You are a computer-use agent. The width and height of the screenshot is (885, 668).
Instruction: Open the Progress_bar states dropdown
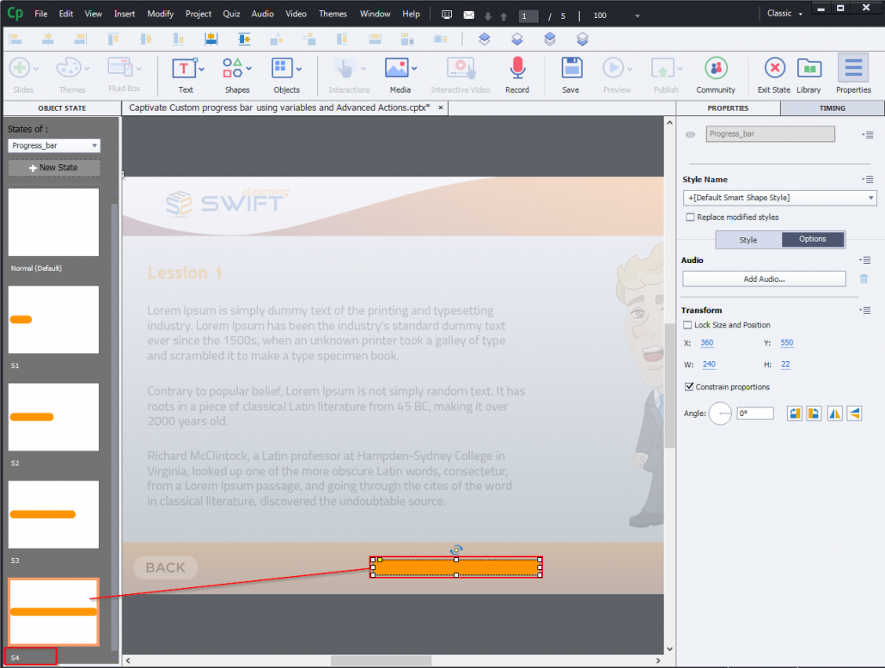click(x=53, y=145)
